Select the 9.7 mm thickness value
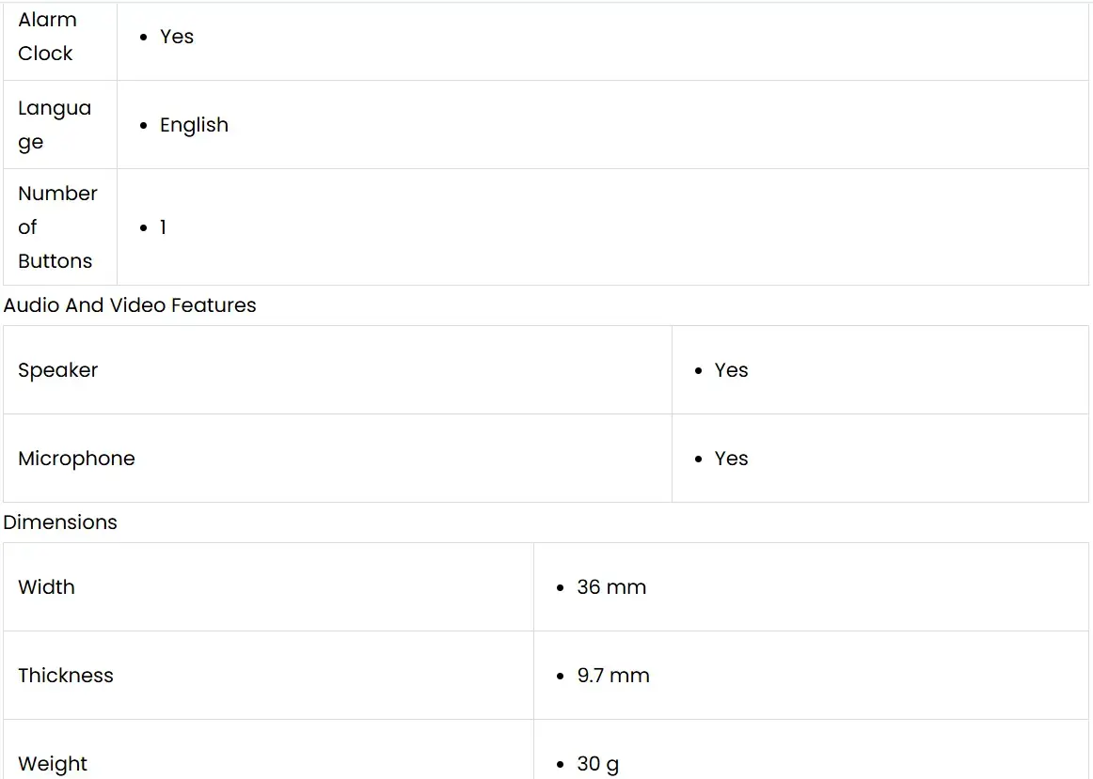 [613, 676]
